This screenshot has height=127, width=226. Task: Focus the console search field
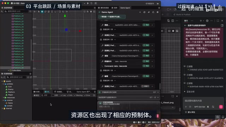(46, 95)
